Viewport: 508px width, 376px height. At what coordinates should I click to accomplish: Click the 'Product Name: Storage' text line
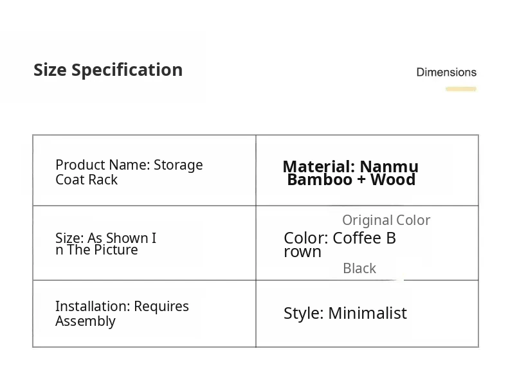[129, 165]
